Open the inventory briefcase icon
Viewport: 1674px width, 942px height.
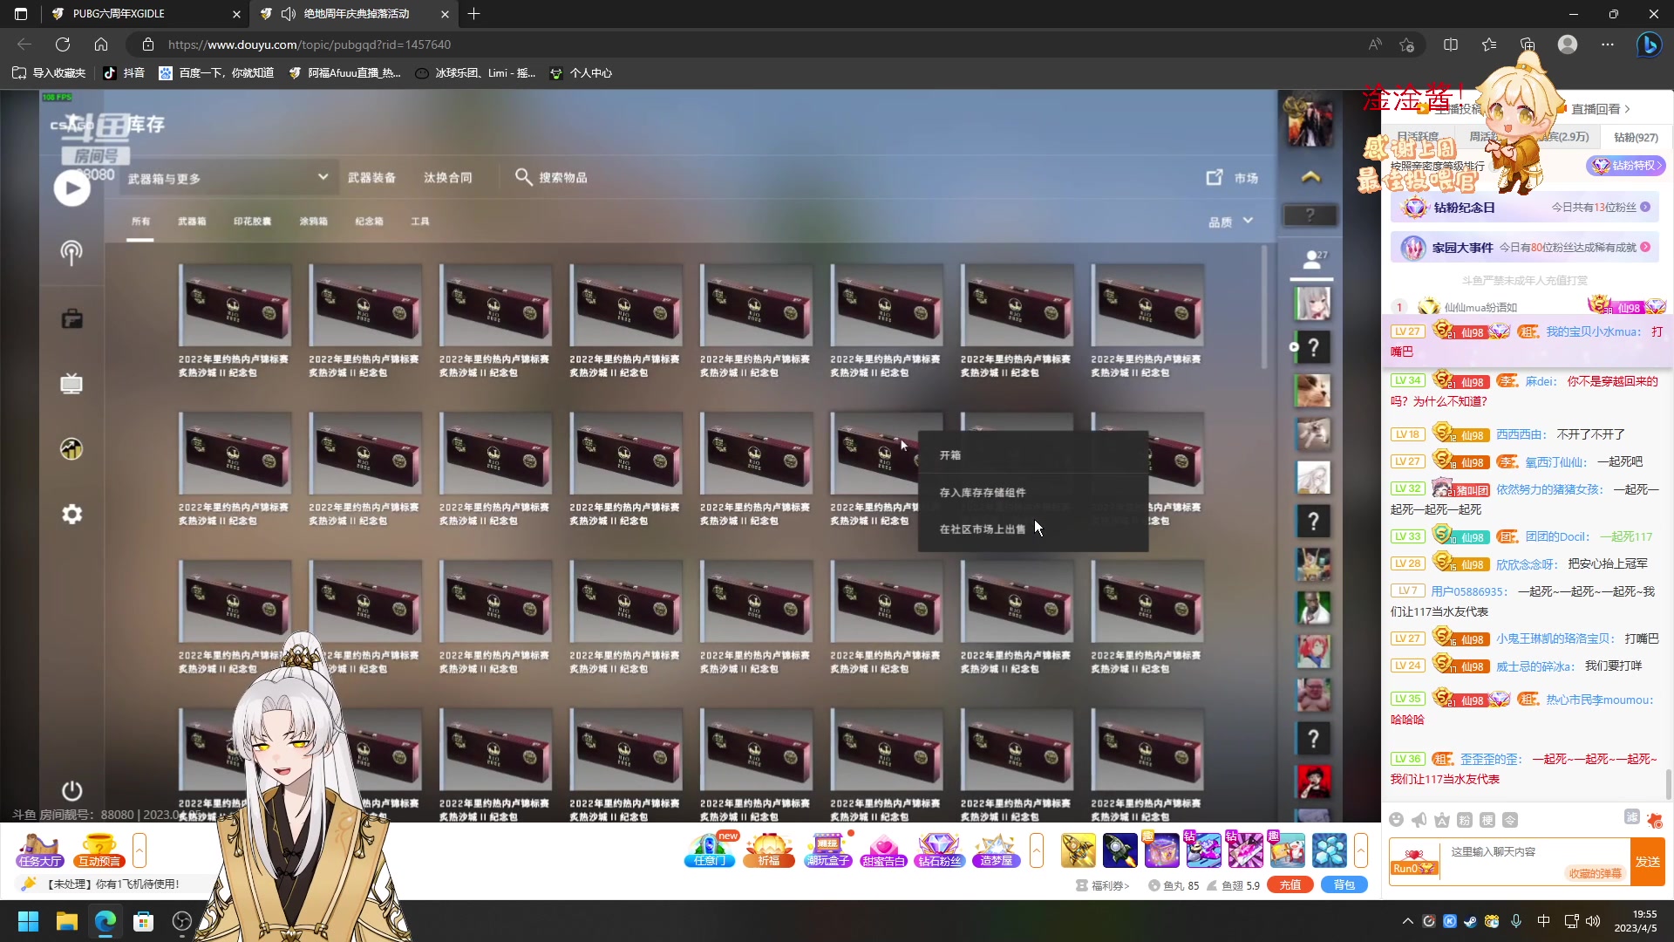tap(71, 318)
